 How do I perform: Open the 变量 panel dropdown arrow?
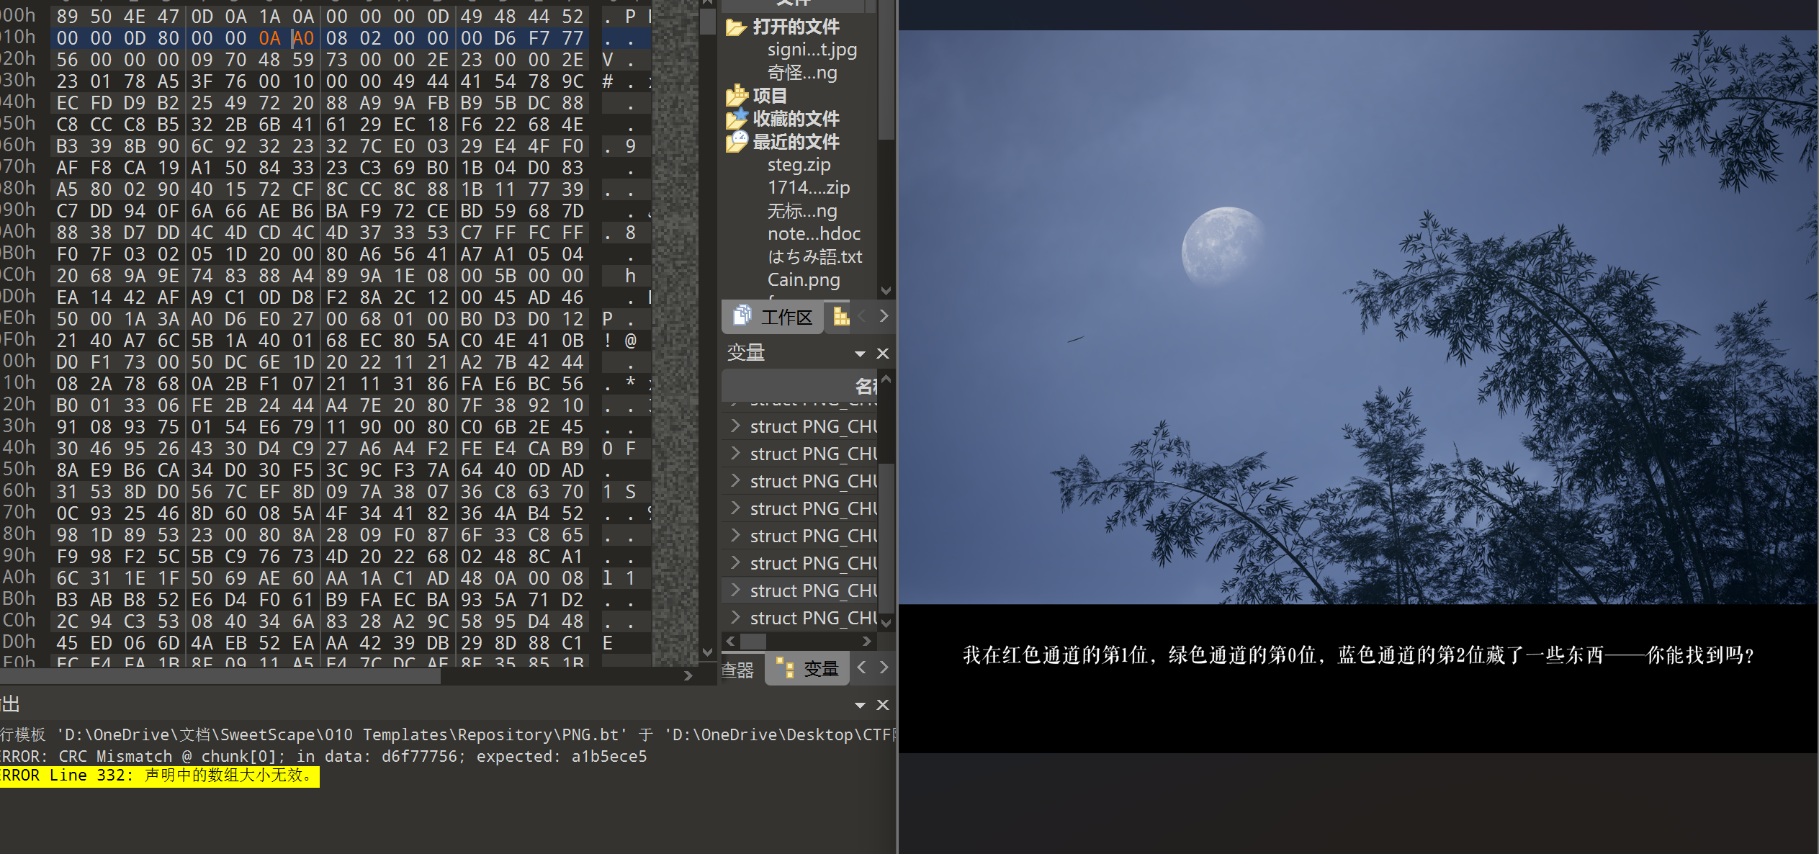[860, 354]
